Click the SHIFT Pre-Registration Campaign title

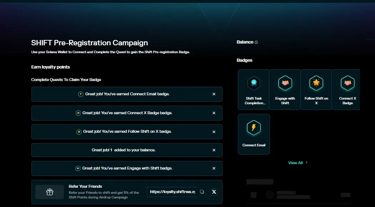tap(89, 43)
